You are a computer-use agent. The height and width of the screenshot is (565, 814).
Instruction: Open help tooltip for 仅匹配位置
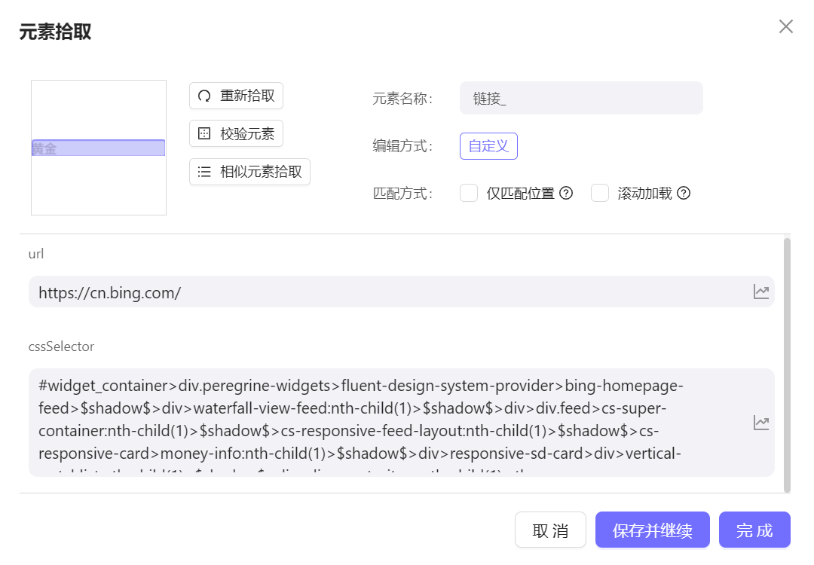(x=566, y=194)
